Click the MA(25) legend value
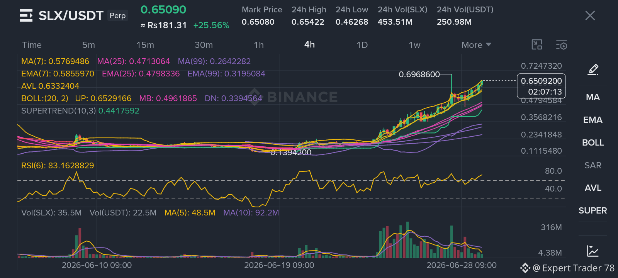 tap(133, 61)
